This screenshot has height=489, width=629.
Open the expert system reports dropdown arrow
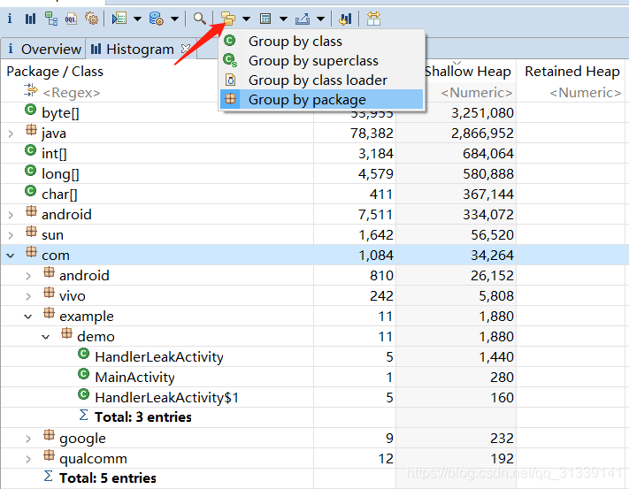pos(137,19)
